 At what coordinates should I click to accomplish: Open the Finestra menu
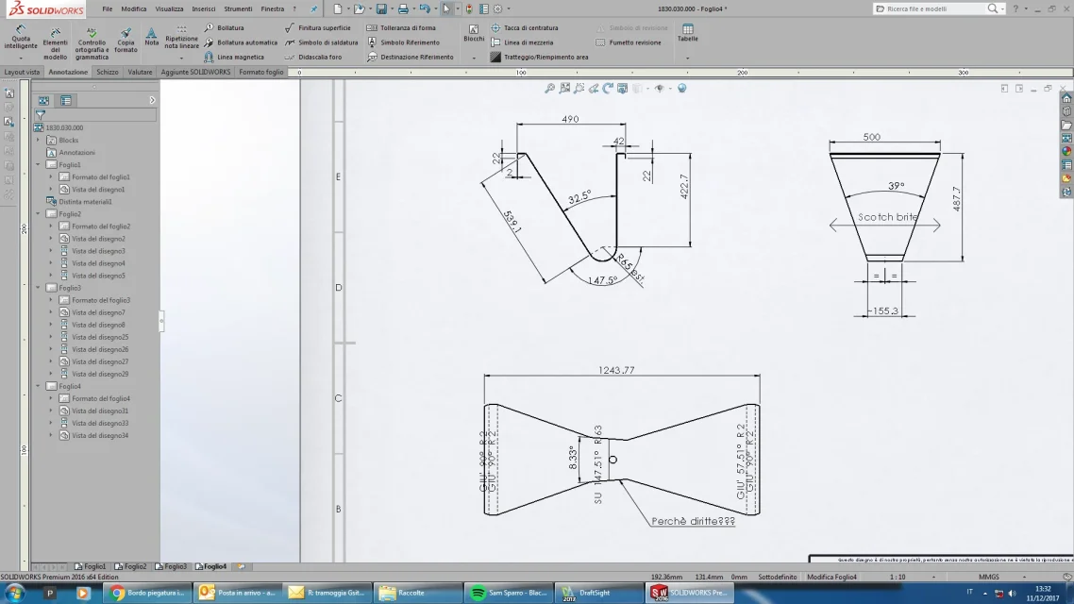[x=272, y=8]
